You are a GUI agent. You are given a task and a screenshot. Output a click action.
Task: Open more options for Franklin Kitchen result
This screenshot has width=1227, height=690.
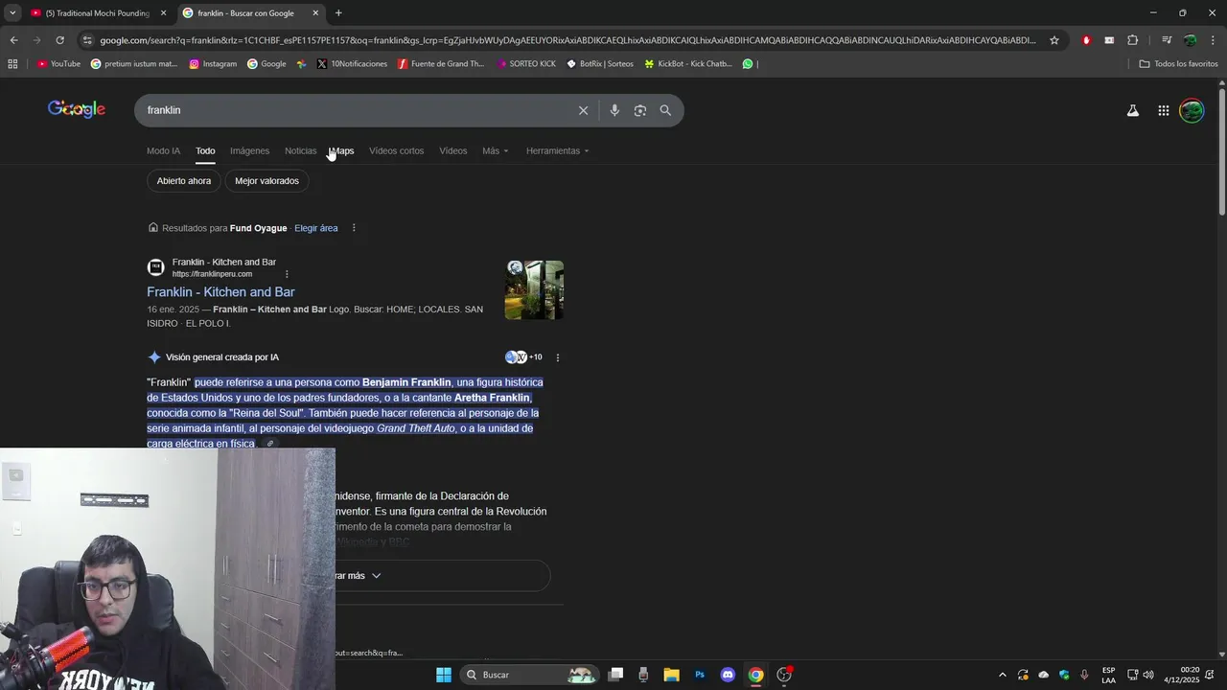tap(287, 274)
